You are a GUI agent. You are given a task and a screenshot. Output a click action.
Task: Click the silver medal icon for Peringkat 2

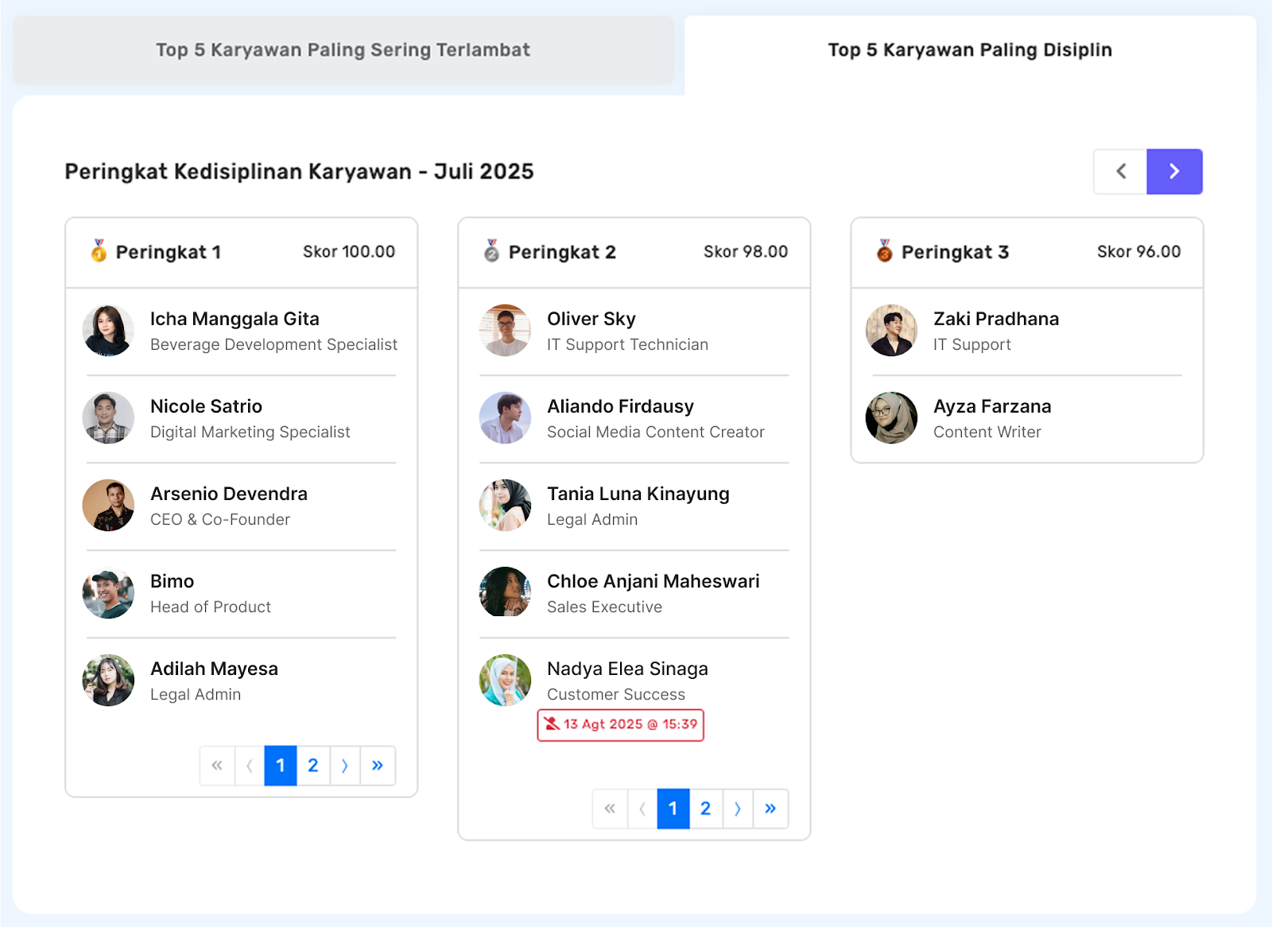click(x=491, y=251)
